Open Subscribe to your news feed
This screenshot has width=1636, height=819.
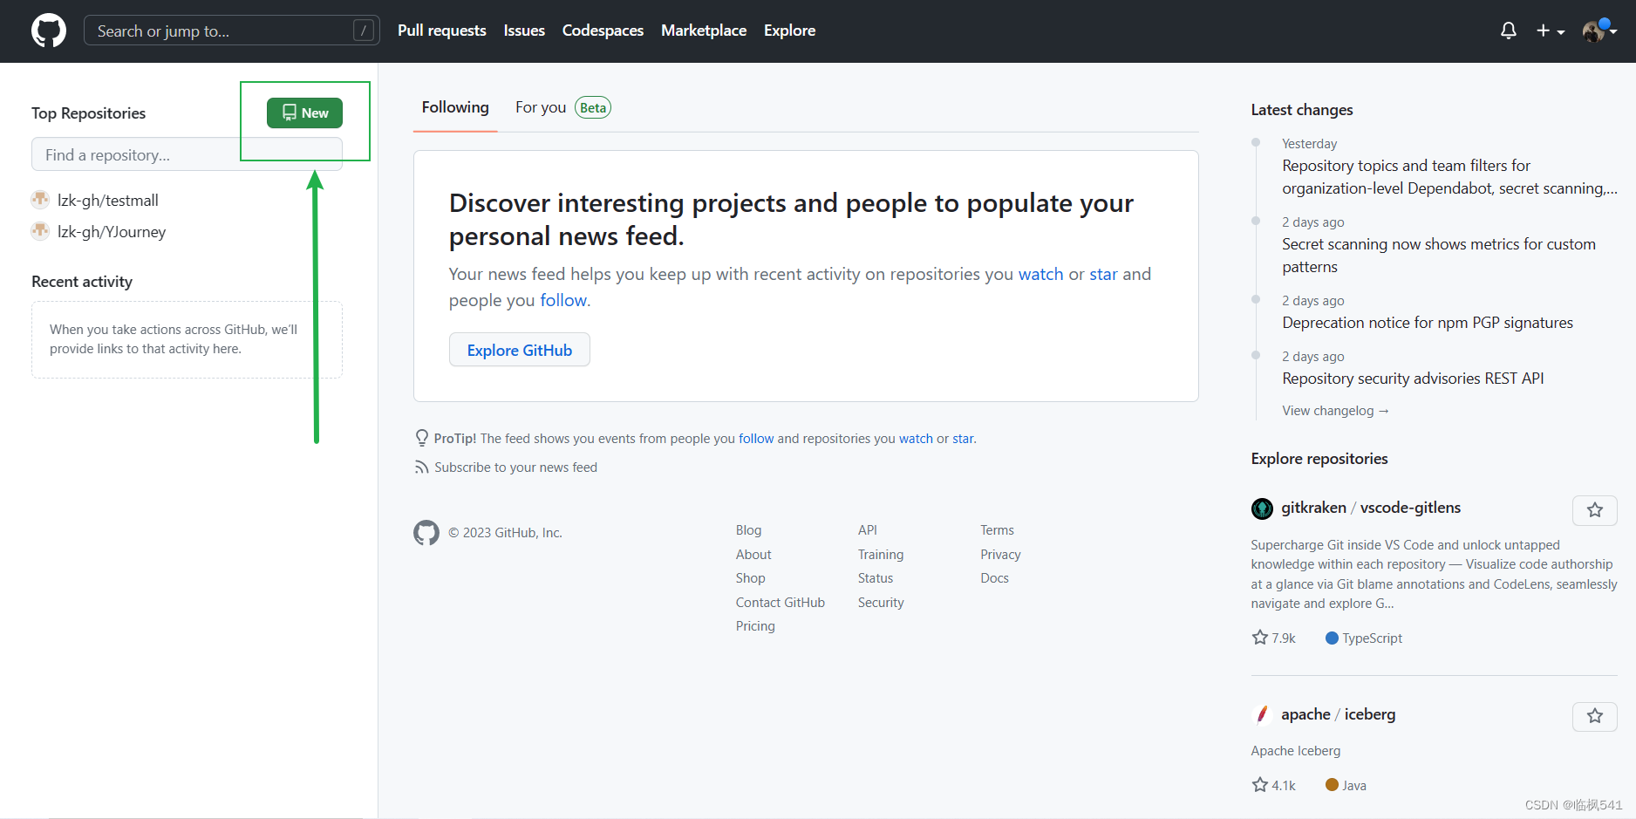[515, 468]
